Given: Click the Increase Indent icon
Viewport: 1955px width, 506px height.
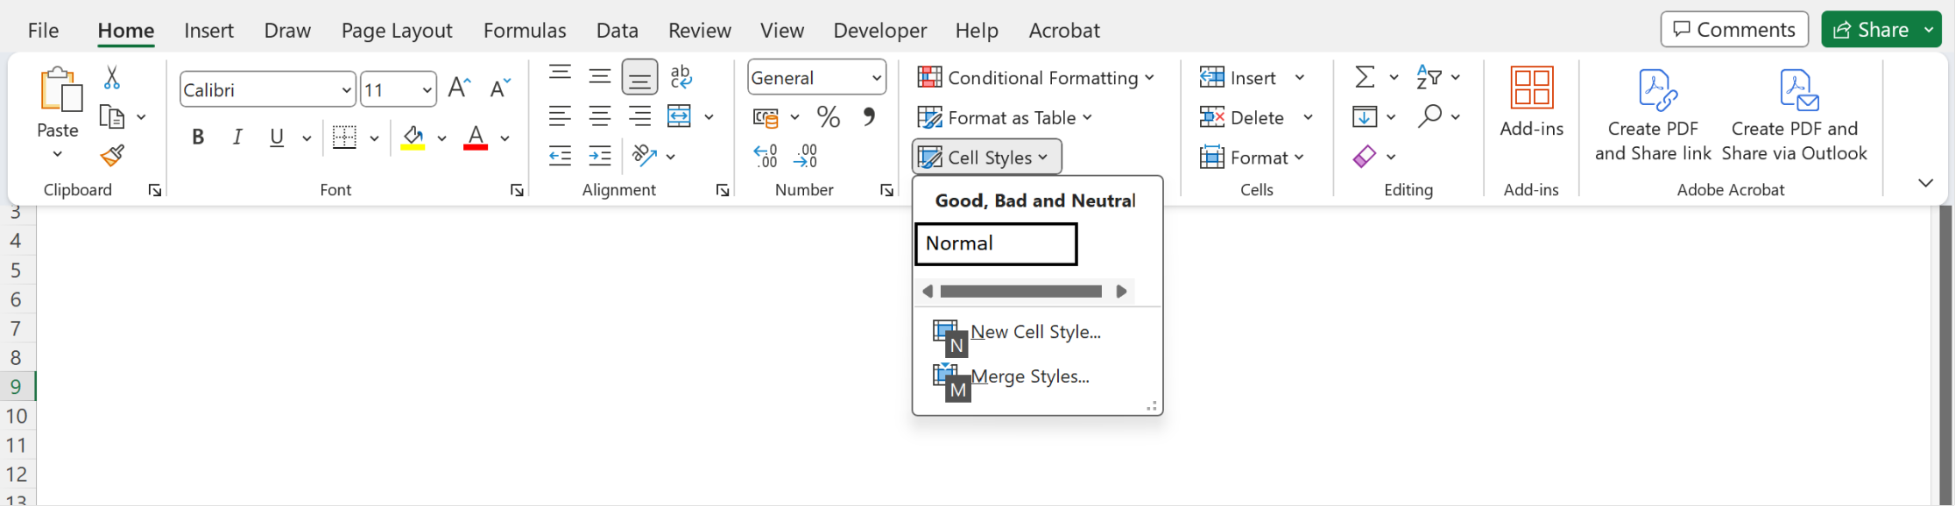Looking at the screenshot, I should 600,157.
